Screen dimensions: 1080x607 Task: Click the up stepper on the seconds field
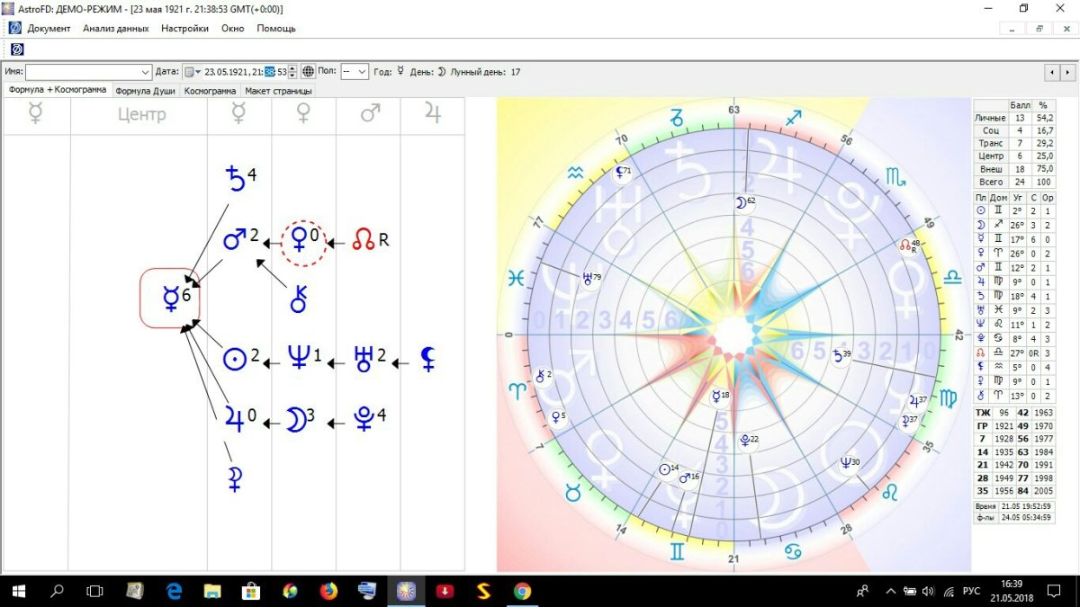[292, 67]
